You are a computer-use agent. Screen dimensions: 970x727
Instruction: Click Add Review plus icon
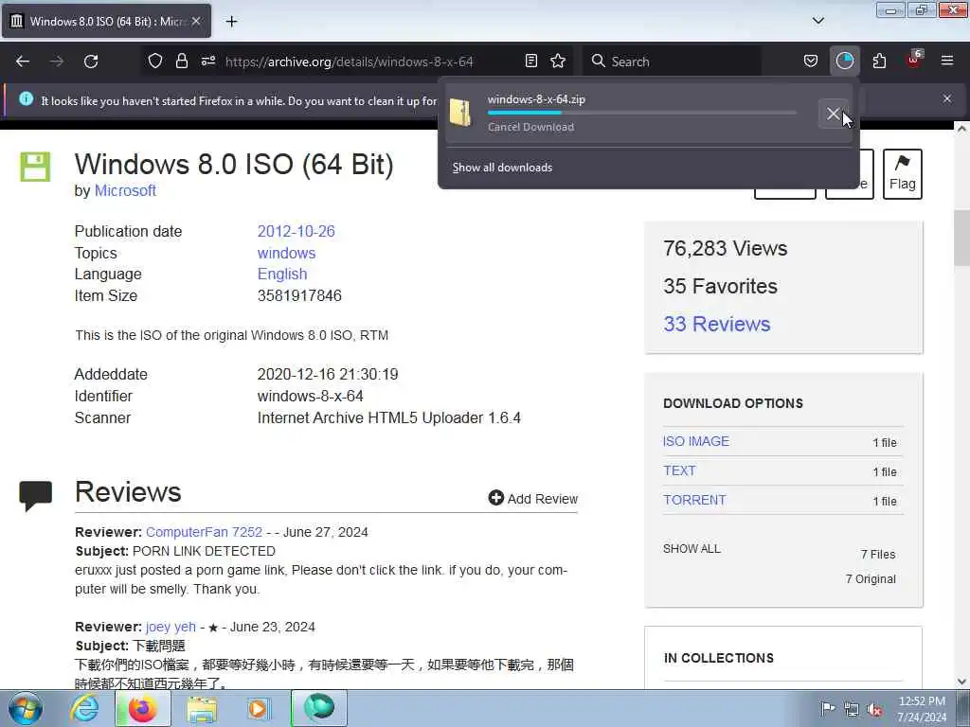coord(495,498)
